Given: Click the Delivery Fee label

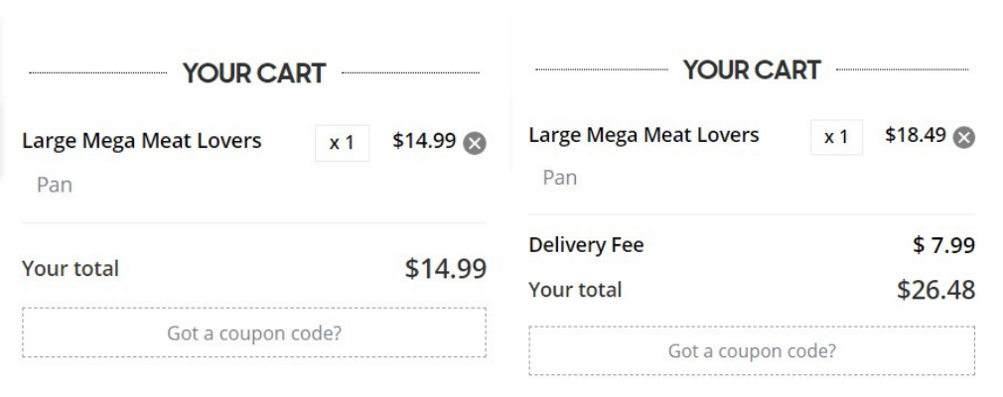Looking at the screenshot, I should (x=585, y=245).
